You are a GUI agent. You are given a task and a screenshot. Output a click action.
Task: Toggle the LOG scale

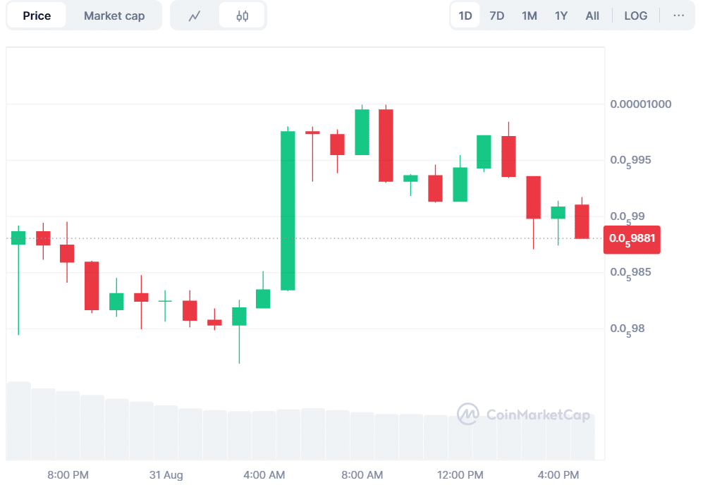point(635,16)
